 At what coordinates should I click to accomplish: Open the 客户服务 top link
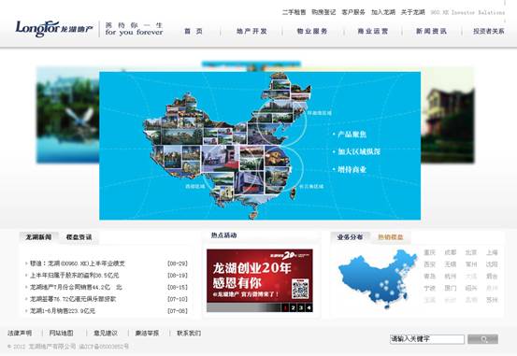click(353, 12)
